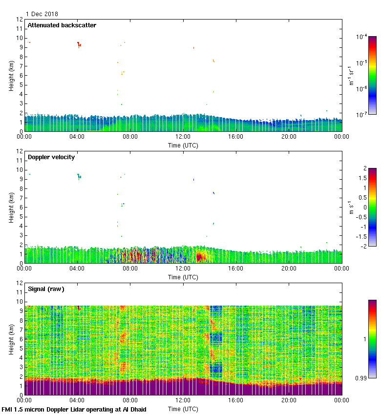
Task: Click the m s-1 unit label
Action: 351,207
